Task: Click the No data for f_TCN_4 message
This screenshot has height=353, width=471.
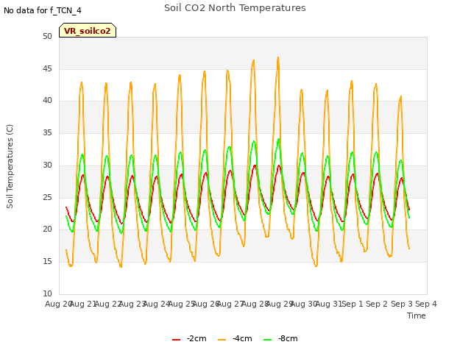Action: click(43, 10)
